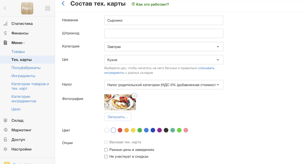Go to the Ингредиенты menu item
Image resolution: width=304 pixels, height=164 pixels.
pos(23,76)
